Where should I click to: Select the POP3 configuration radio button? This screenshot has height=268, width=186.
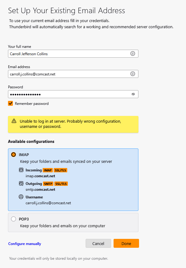(14, 219)
